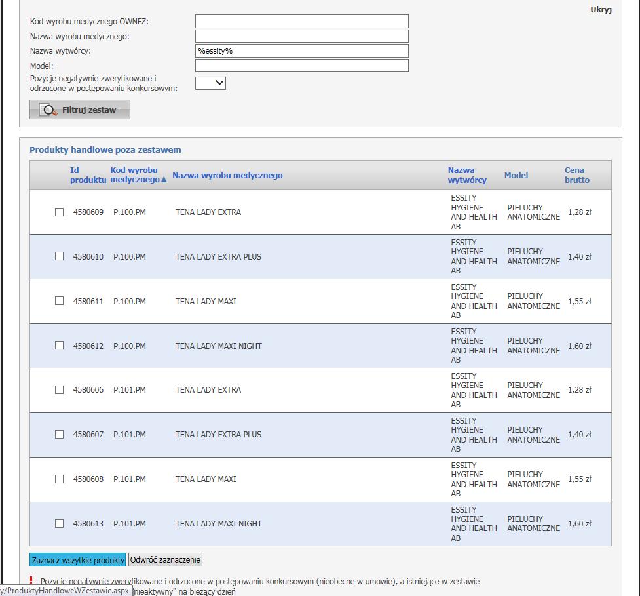
Task: Sort by Cena brutto header
Action: click(x=576, y=175)
